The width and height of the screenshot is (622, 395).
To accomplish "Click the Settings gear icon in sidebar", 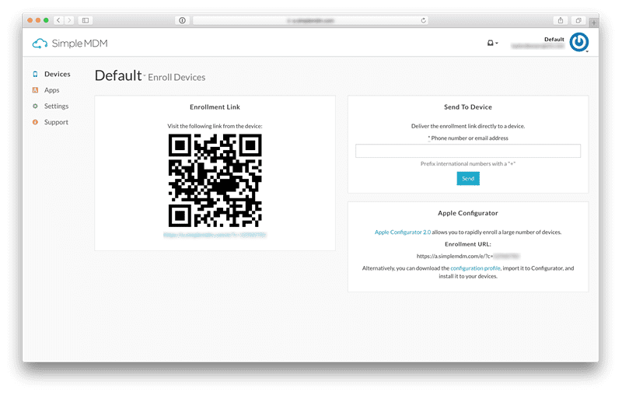I will (x=35, y=106).
